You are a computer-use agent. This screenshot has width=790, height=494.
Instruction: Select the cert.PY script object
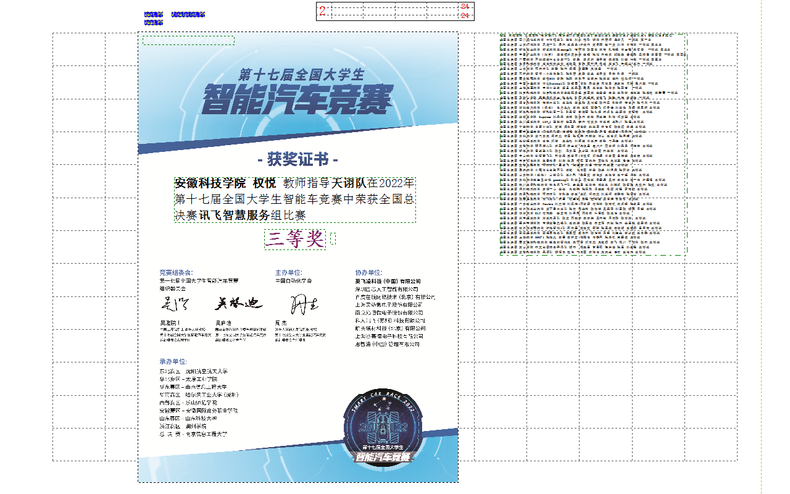tap(154, 14)
